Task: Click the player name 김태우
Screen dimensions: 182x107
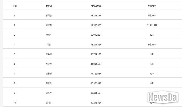Action: pyautogui.click(x=48, y=102)
